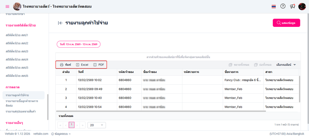Open the hamburger menu
This screenshot has width=309, height=137.
(x=7, y=6)
